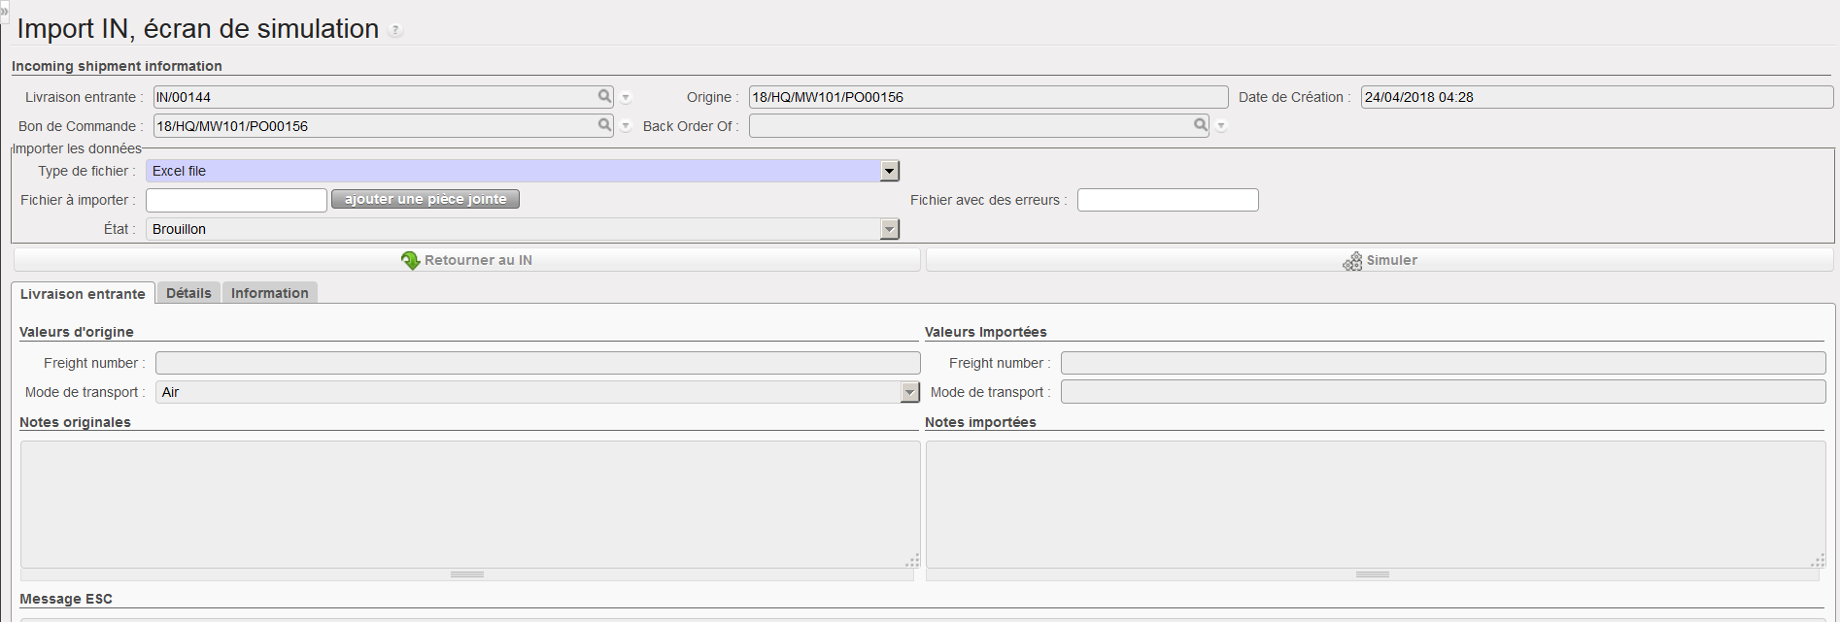Click the 'ajouter une pièce jointe' button
Viewport: 1840px width, 622px height.
click(x=426, y=199)
